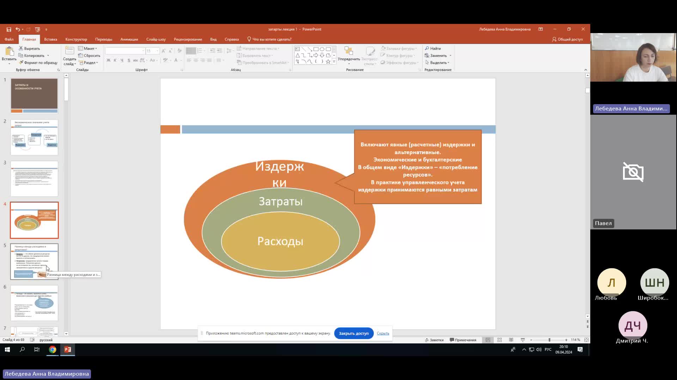The width and height of the screenshot is (677, 380).
Task: Start slideshow from the status bar icon
Action: point(523,340)
